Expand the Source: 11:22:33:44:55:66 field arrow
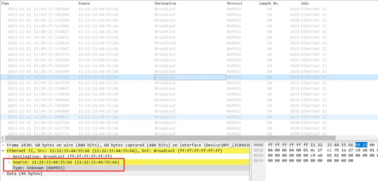 pyautogui.click(x=9, y=162)
